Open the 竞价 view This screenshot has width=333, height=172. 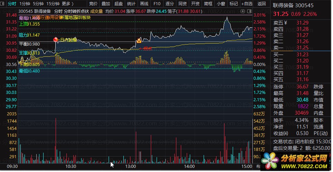point(93,3)
